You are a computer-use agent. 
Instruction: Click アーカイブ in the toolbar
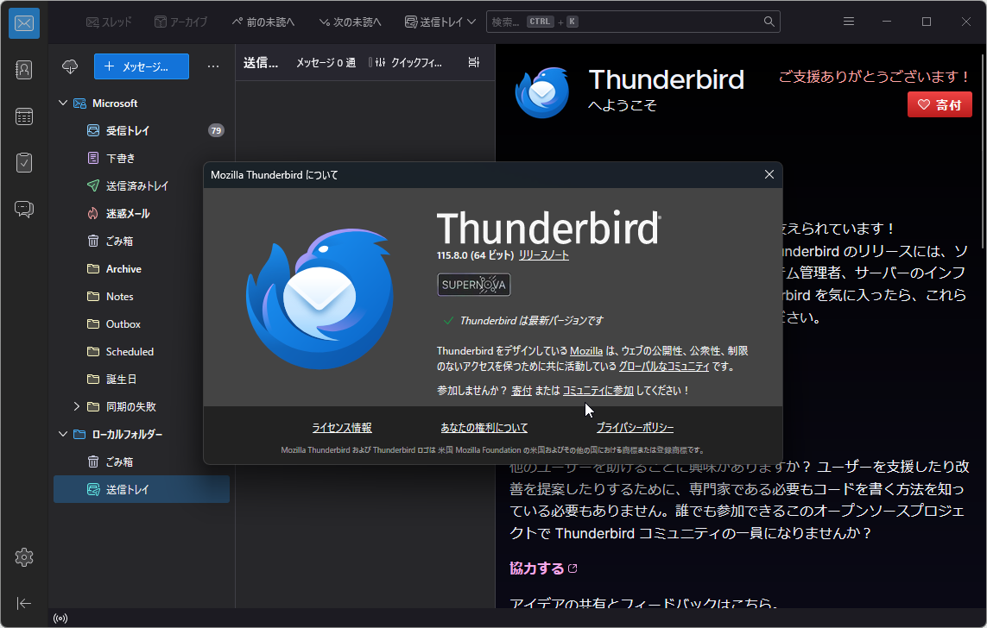pos(180,21)
